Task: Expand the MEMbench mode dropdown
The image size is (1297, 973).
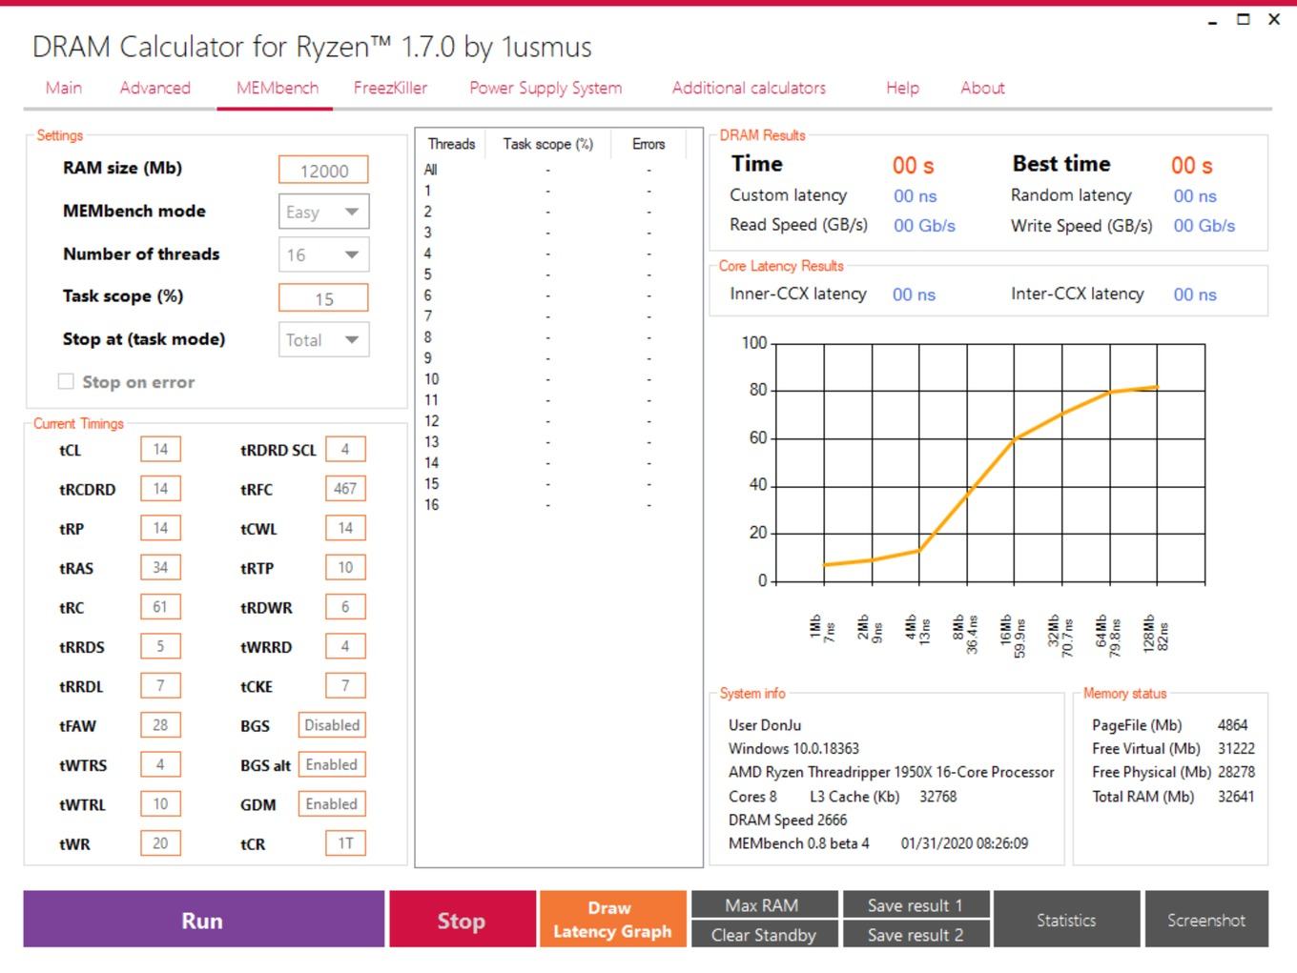Action: tap(323, 212)
